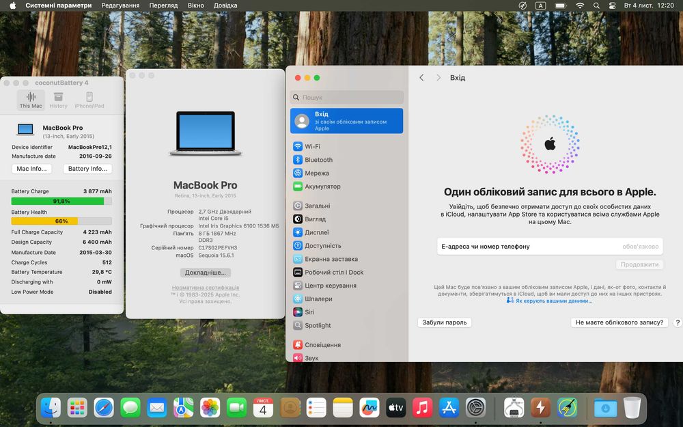This screenshot has height=427, width=683.
Task: Switch to iPhone/iPad tab in coconutBattery
Action: click(89, 100)
